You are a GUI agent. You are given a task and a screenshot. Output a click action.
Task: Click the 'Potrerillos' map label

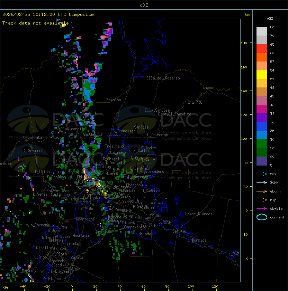[x=58, y=191]
